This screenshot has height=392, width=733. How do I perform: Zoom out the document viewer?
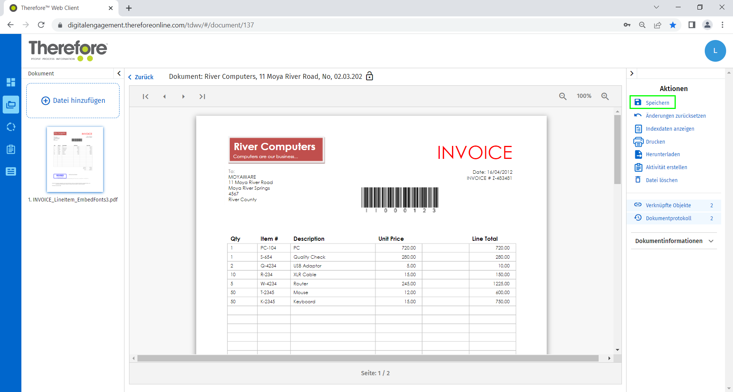(x=563, y=96)
